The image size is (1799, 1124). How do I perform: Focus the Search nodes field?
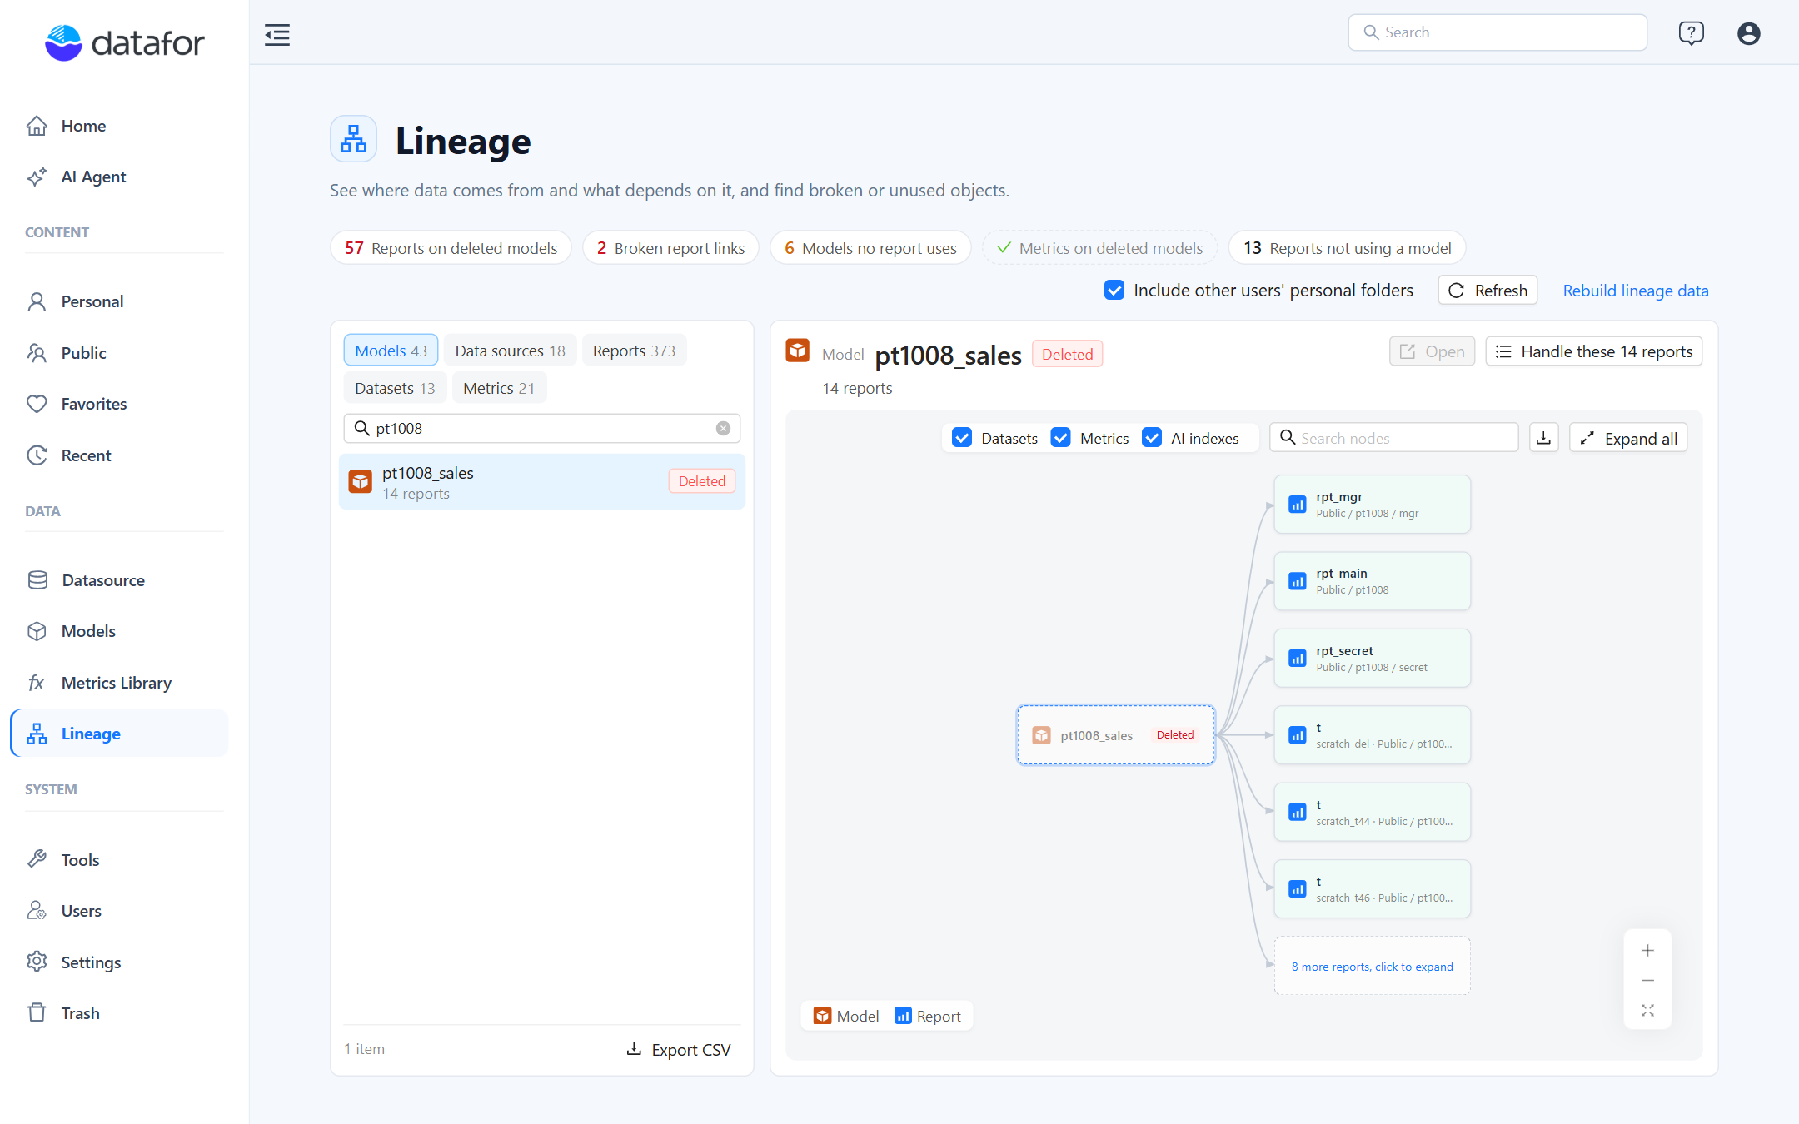[1393, 438]
